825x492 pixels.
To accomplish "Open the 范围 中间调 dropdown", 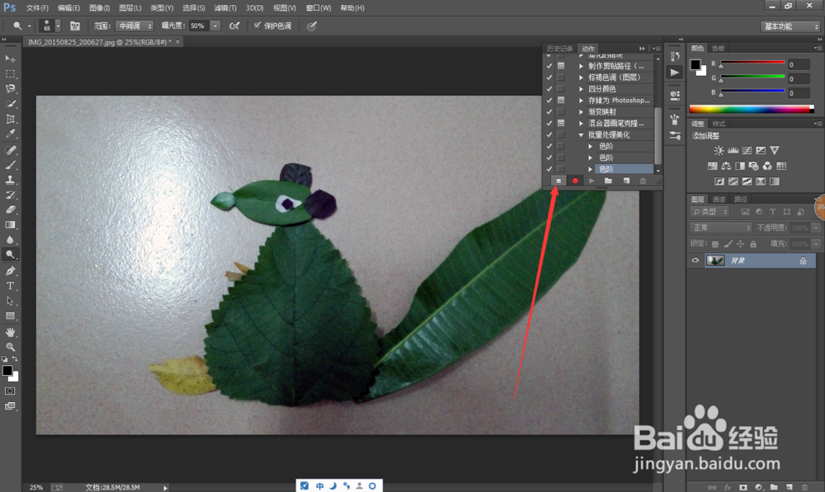I will click(x=134, y=26).
